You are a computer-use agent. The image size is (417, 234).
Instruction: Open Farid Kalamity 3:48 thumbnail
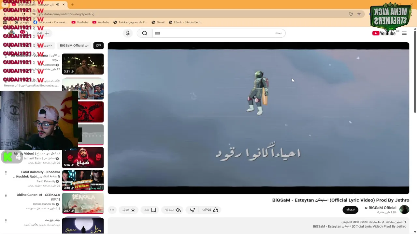[83, 180]
